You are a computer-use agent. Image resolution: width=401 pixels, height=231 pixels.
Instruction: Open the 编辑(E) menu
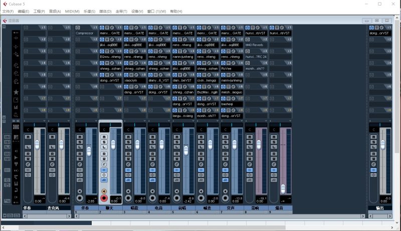coord(23,11)
